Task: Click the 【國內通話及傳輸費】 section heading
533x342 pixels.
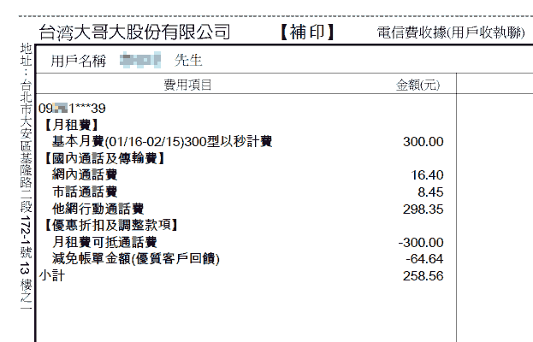Action: (105, 158)
